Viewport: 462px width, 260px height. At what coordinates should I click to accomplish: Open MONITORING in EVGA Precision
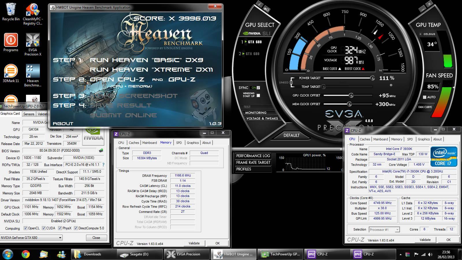tap(256, 113)
